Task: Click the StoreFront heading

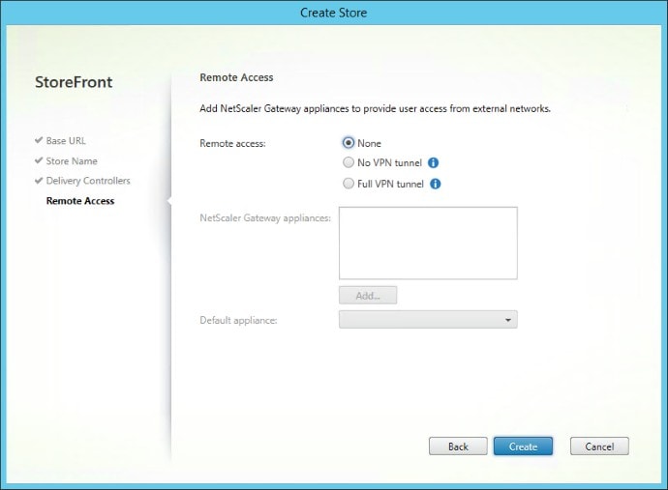Action: (74, 82)
